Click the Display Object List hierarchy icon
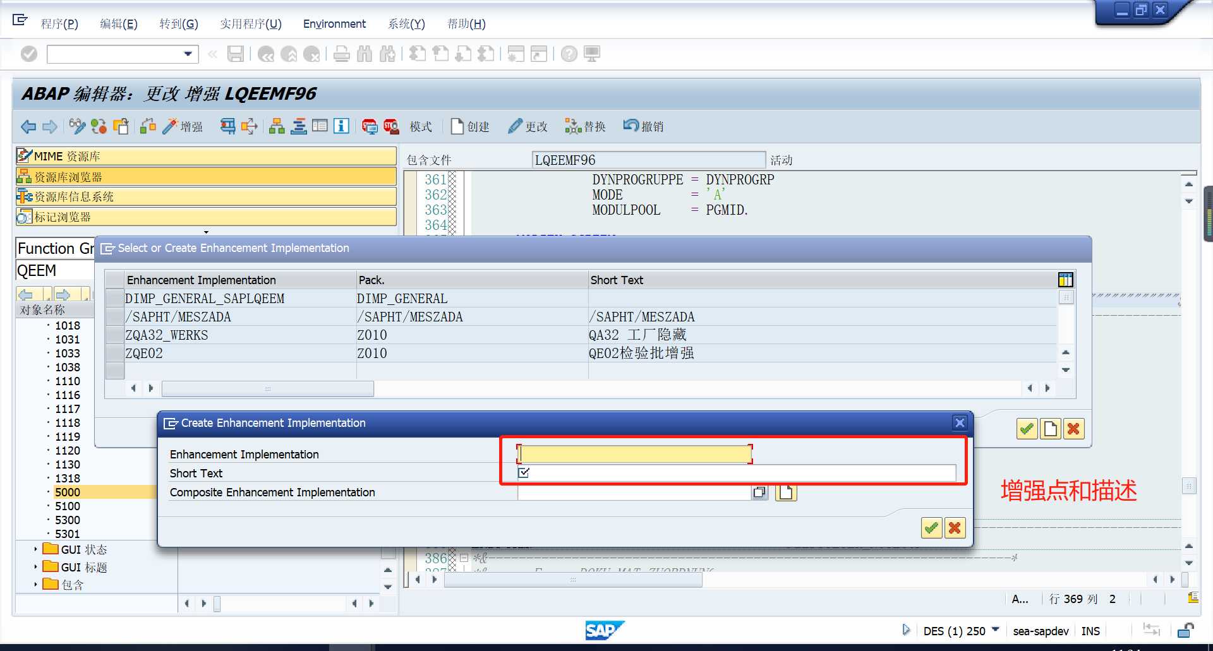 click(x=277, y=126)
